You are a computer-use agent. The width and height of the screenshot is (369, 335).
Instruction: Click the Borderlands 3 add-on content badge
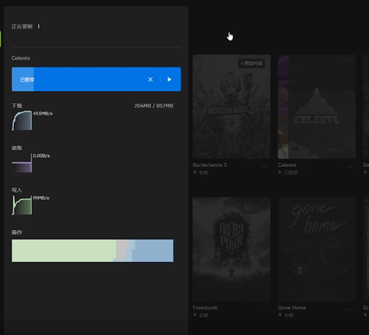coord(252,63)
